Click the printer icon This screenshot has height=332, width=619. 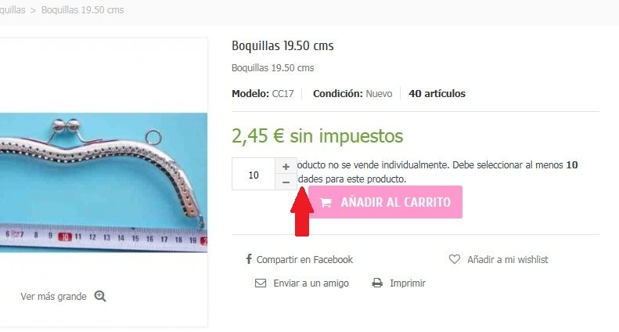click(377, 283)
